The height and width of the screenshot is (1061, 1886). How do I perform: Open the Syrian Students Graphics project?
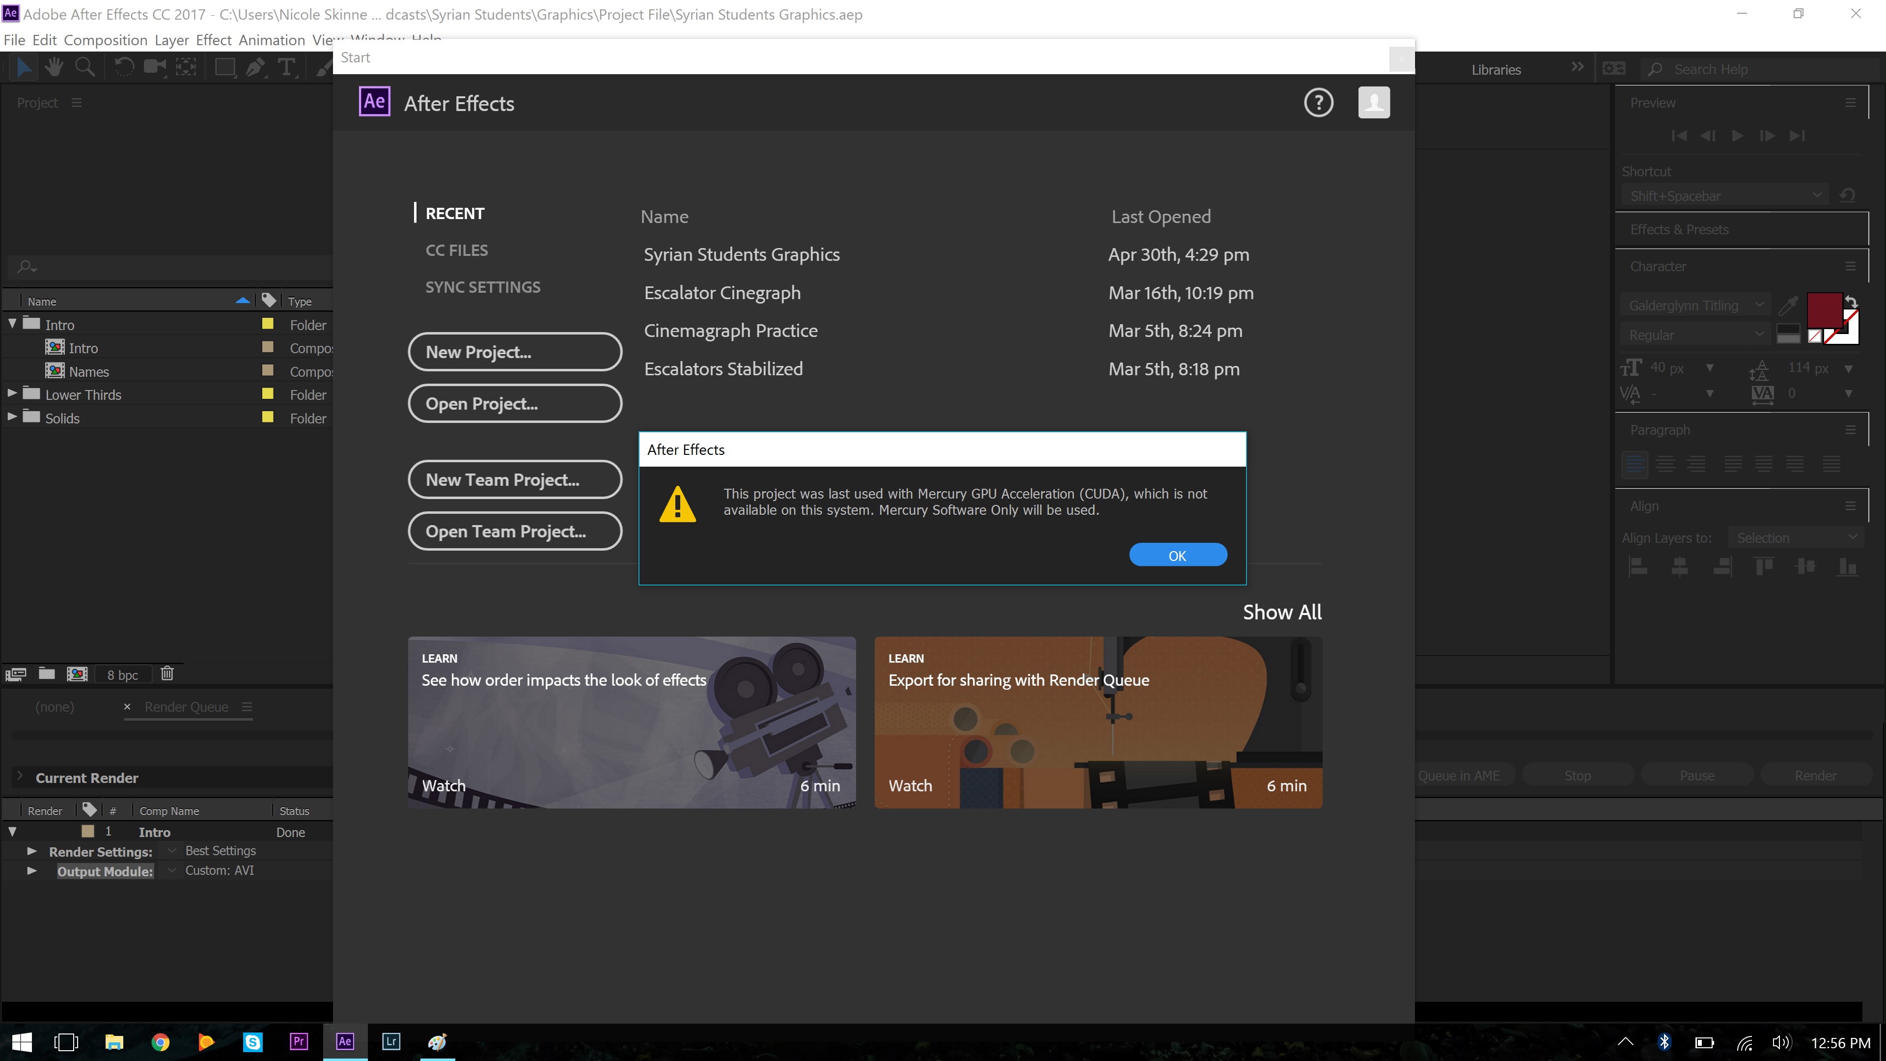pos(741,254)
